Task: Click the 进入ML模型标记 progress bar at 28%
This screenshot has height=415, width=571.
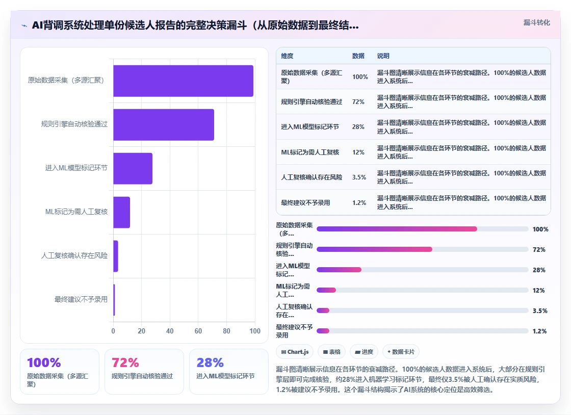Action: tap(423, 270)
